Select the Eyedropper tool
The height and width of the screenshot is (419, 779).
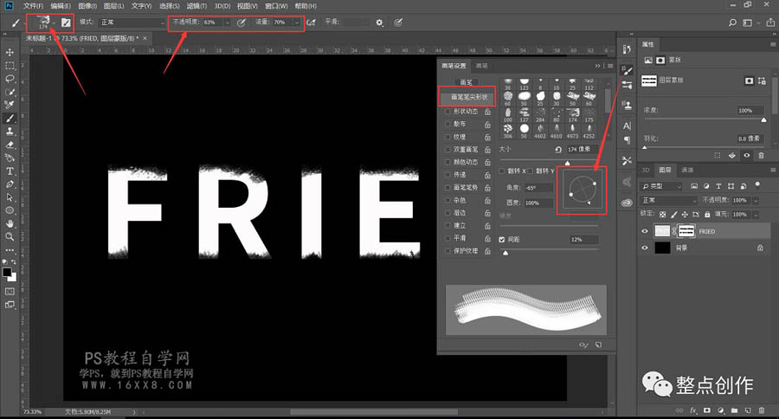10,105
